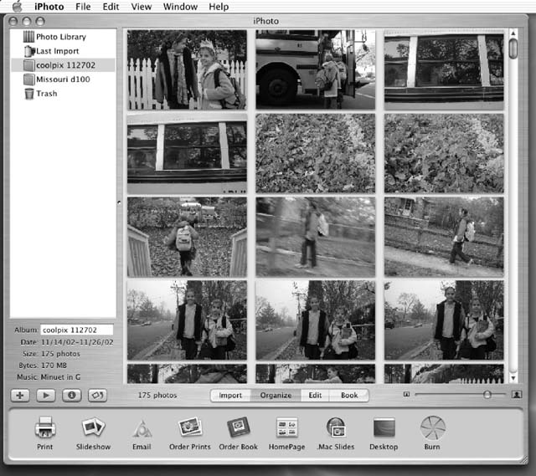
Task: Click the Bytes: 170 MB text
Action: pos(43,366)
